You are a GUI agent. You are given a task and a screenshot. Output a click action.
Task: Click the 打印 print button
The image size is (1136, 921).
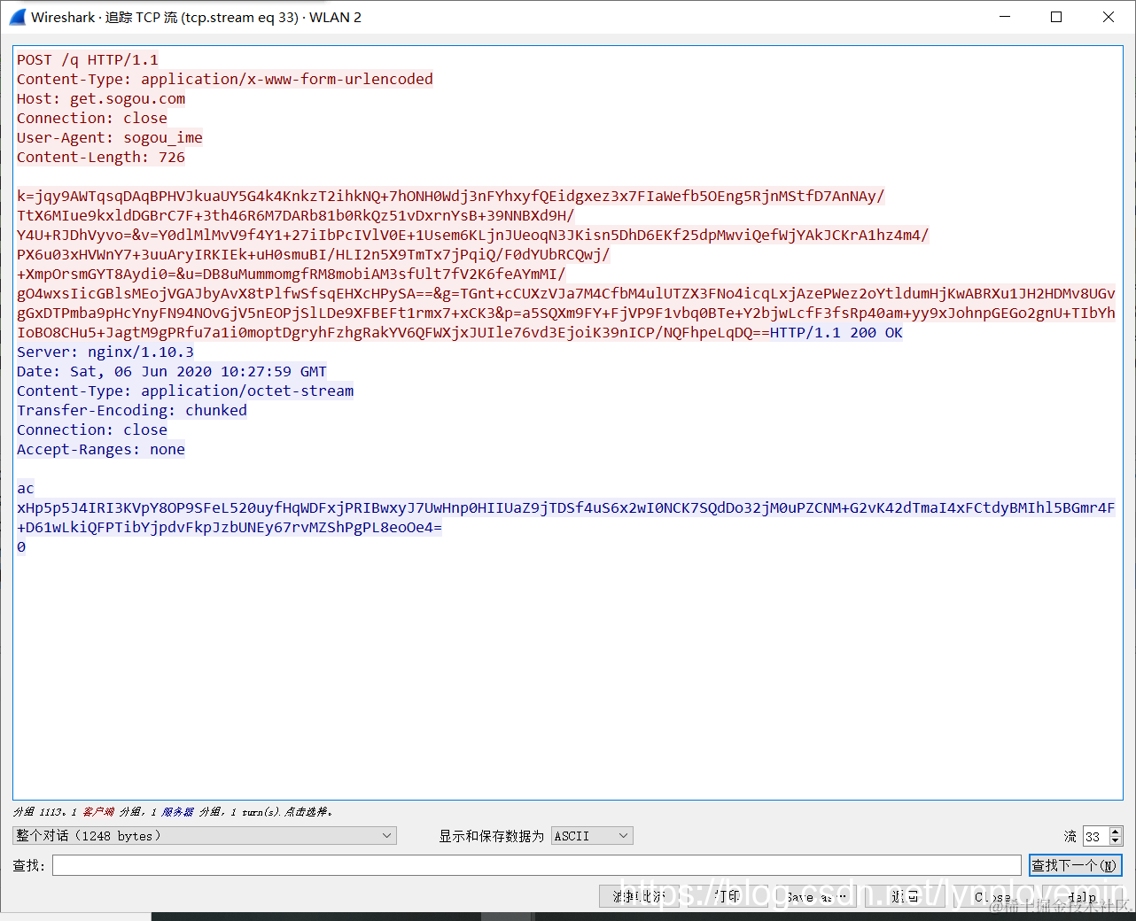pyautogui.click(x=728, y=897)
